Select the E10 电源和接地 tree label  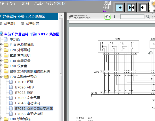click(x=22, y=45)
